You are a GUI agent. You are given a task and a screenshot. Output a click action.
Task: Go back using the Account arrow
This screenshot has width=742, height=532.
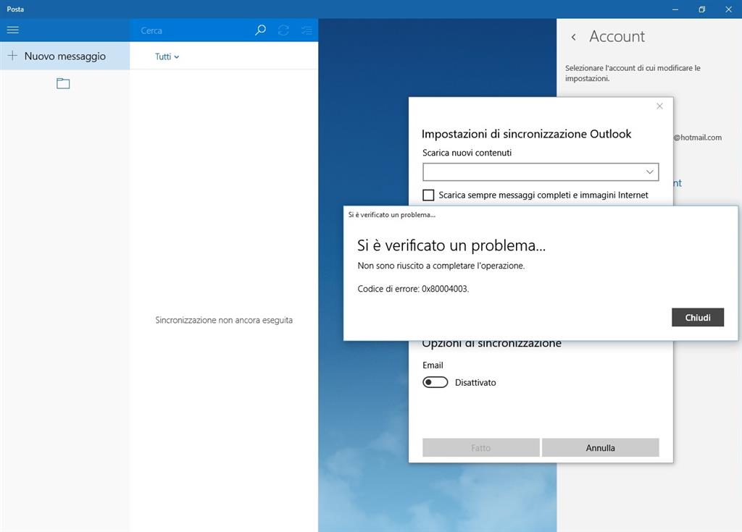pyautogui.click(x=574, y=37)
